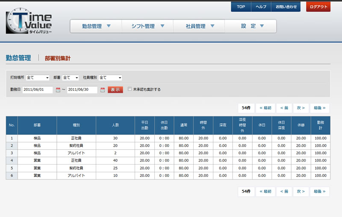Click the 深夜時間外 column header
342x217 pixels.
(x=242, y=125)
